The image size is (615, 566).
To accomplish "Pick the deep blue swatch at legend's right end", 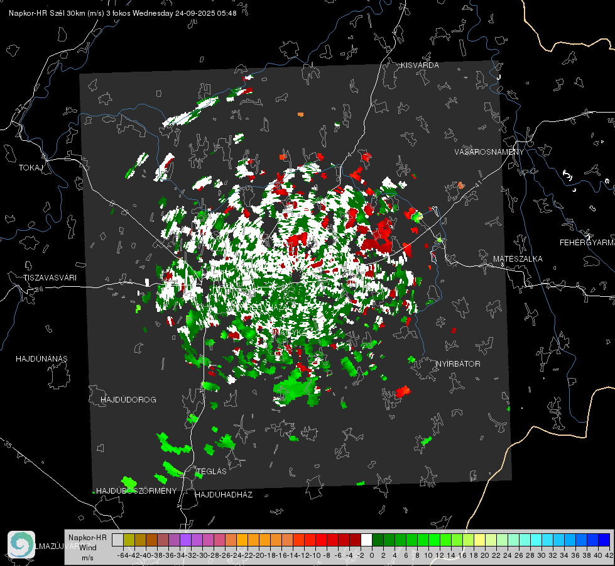I will (x=604, y=540).
